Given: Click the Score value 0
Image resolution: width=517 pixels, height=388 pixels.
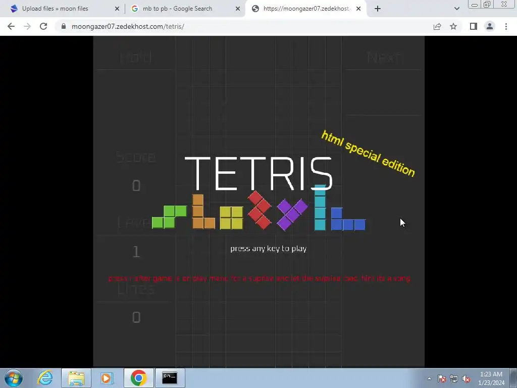Looking at the screenshot, I should tap(136, 186).
